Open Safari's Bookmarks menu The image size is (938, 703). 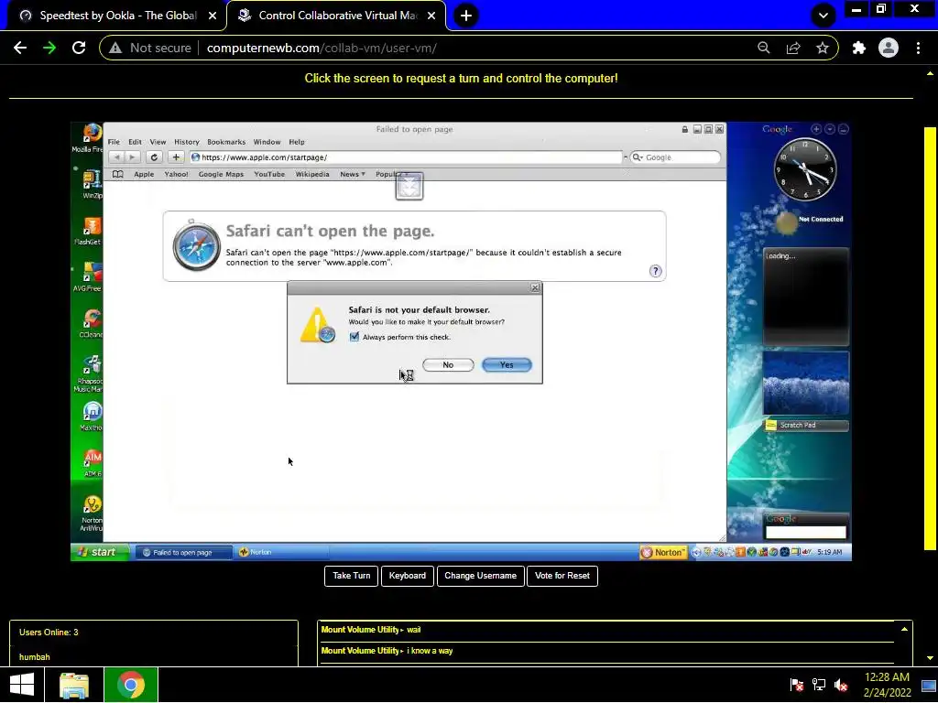[226, 142]
